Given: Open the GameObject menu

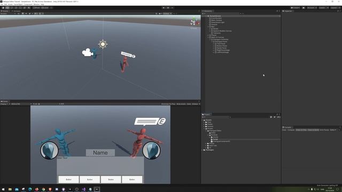Looking at the screenshot, I should click(x=18, y=4).
